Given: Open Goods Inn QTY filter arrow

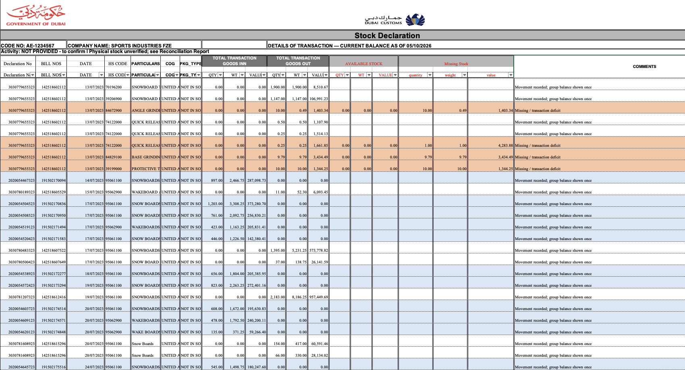Looking at the screenshot, I should [220, 75].
